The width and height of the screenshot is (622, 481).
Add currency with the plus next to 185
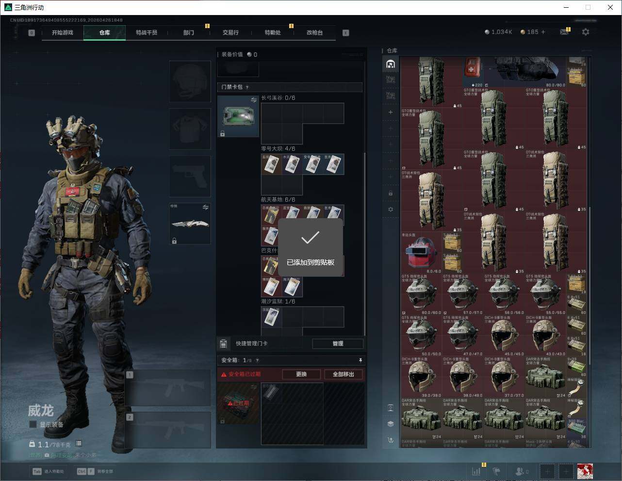(543, 32)
